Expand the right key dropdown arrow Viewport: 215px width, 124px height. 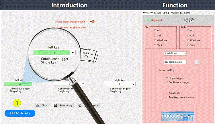(133, 84)
